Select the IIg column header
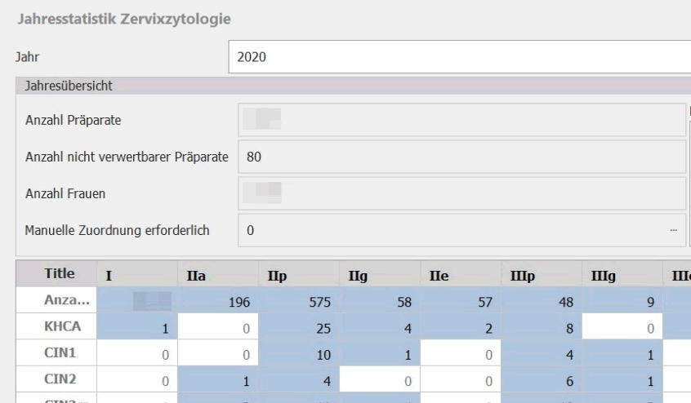Image resolution: width=691 pixels, height=403 pixels. 379,276
